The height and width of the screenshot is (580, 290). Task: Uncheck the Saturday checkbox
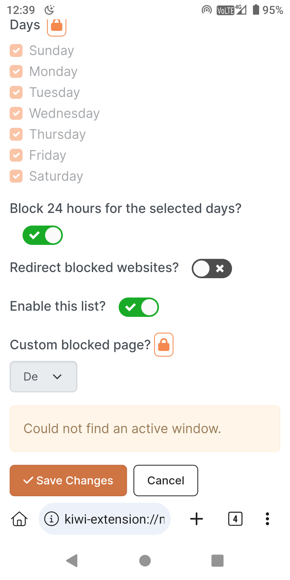[16, 176]
